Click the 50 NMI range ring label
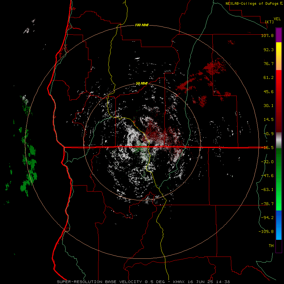This screenshot has width=284, height=284. 142,84
